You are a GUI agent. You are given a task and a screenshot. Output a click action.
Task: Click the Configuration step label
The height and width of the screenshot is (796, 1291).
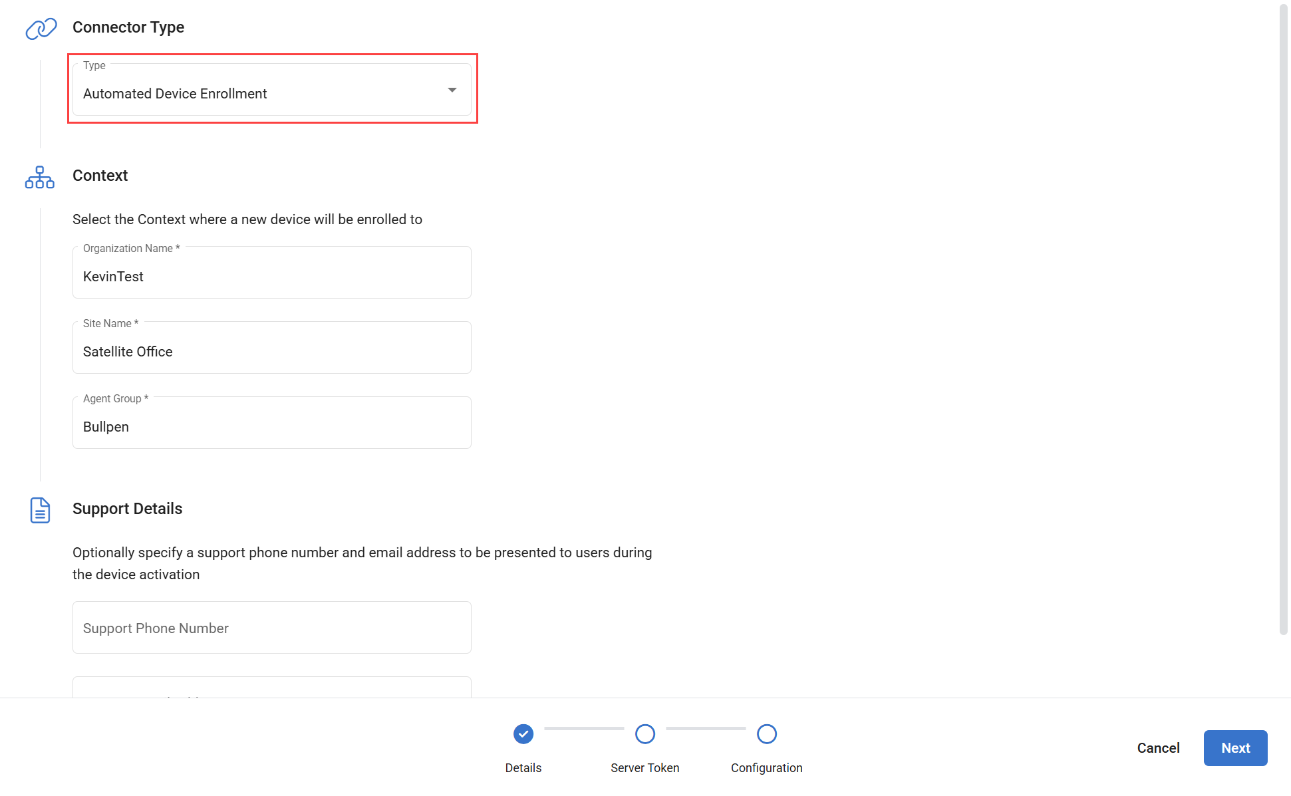tap(767, 768)
